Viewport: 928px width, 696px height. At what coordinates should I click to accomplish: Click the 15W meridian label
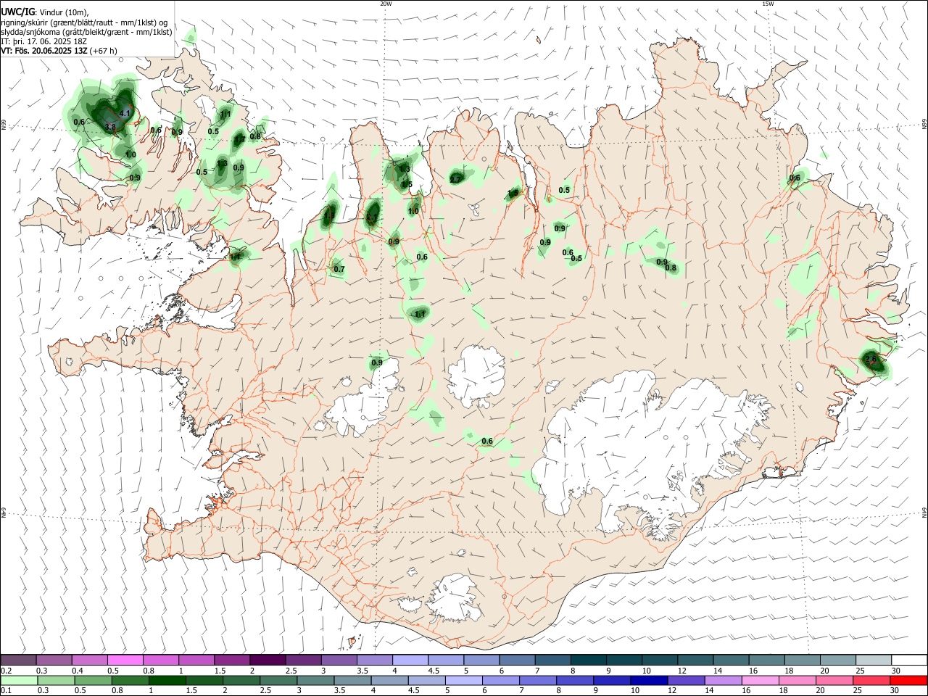click(768, 4)
